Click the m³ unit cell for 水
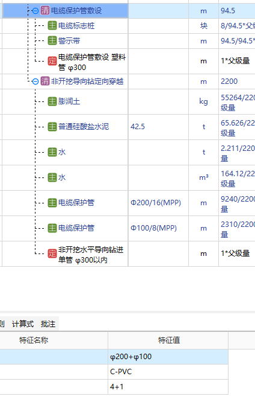This screenshot has width=255, height=405. pyautogui.click(x=203, y=177)
